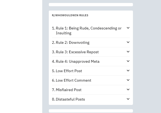
Task: Expand Low Effort Comment chevron
Action: tap(128, 80)
